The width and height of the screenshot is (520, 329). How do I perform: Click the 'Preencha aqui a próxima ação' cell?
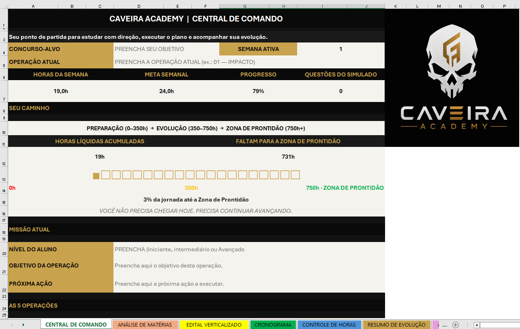click(x=249, y=284)
